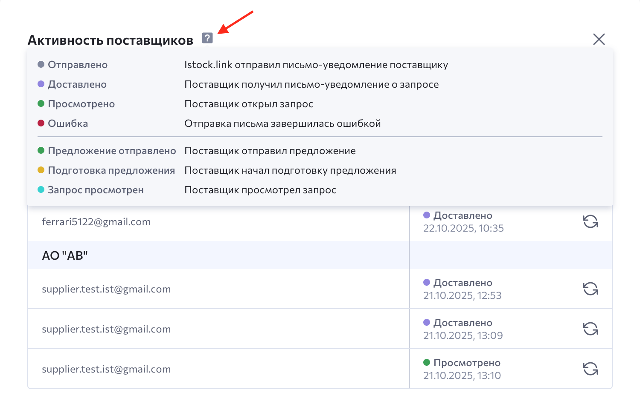
Task: Click supplier email in the 12:53 row
Action: (x=106, y=289)
